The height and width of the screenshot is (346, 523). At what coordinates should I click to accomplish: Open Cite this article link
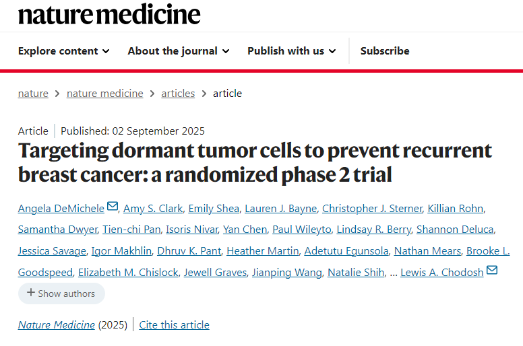[x=174, y=324]
